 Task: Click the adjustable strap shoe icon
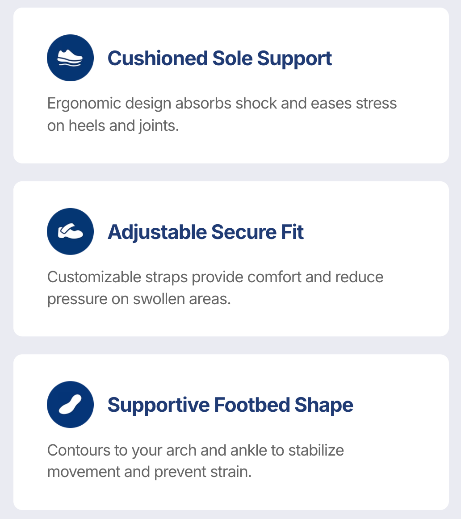[x=70, y=231]
